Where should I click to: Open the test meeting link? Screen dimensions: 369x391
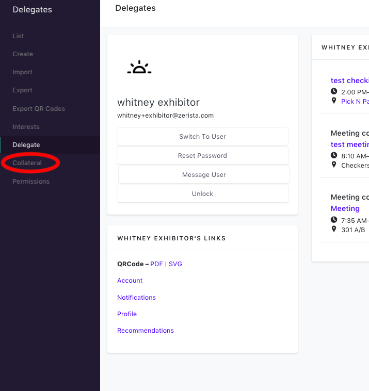[350, 144]
